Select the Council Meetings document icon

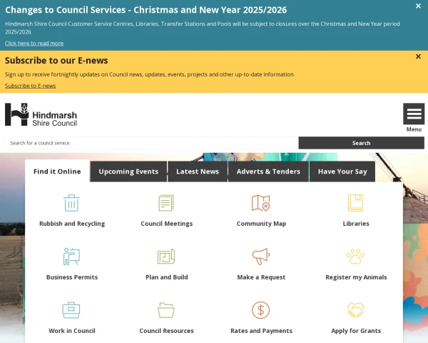coord(166,203)
